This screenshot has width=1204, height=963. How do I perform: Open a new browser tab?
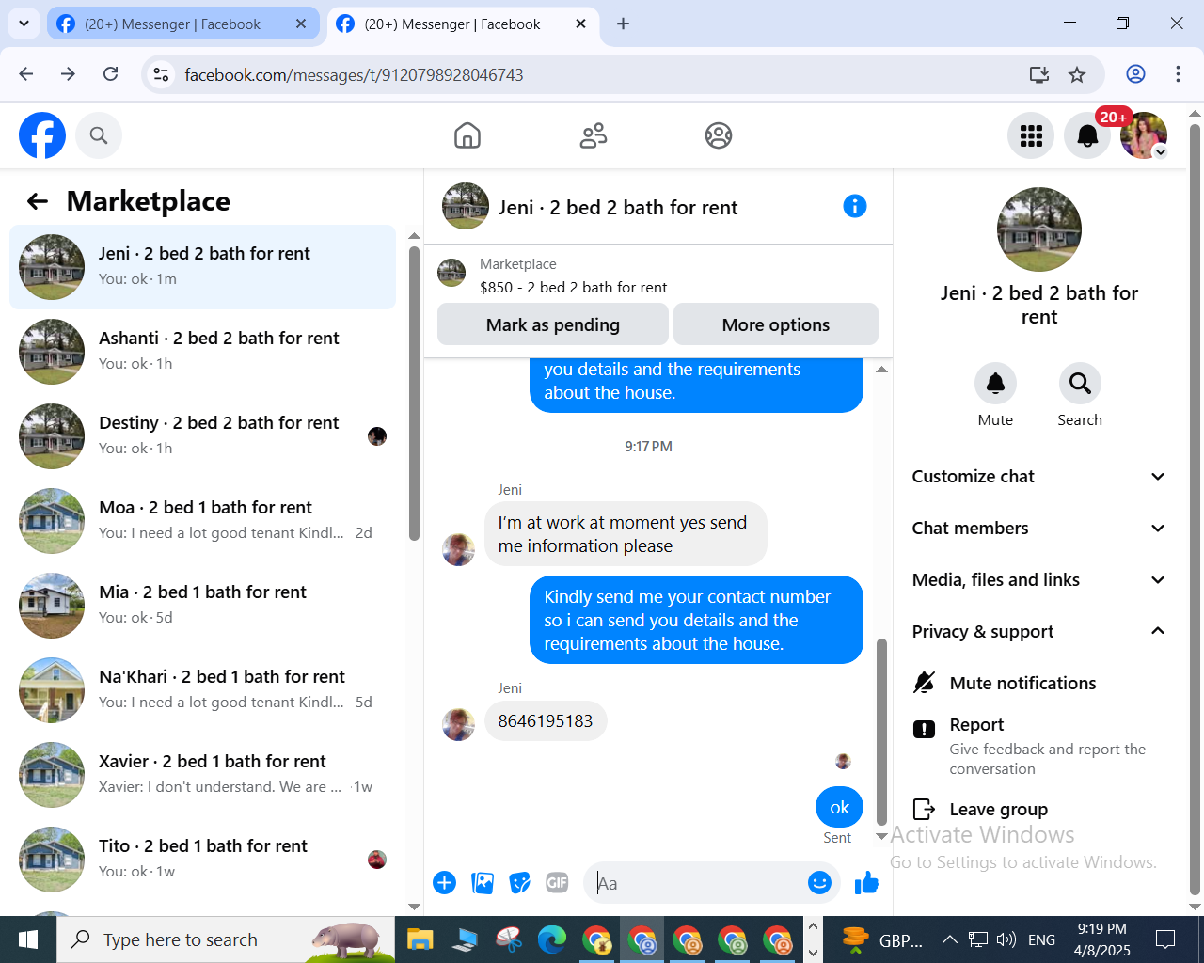pyautogui.click(x=623, y=24)
